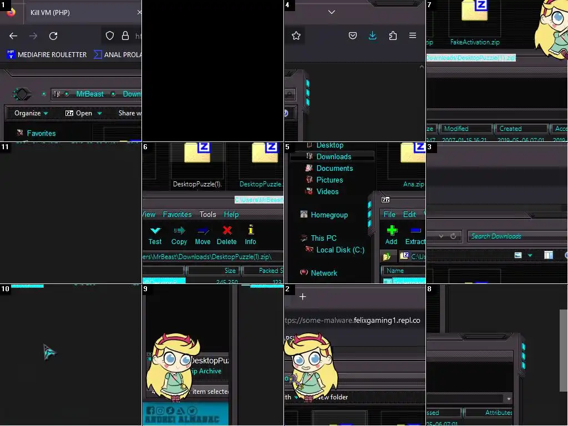Image resolution: width=568 pixels, height=426 pixels.
Task: Click the Search Downloads field
Action: [x=518, y=236]
